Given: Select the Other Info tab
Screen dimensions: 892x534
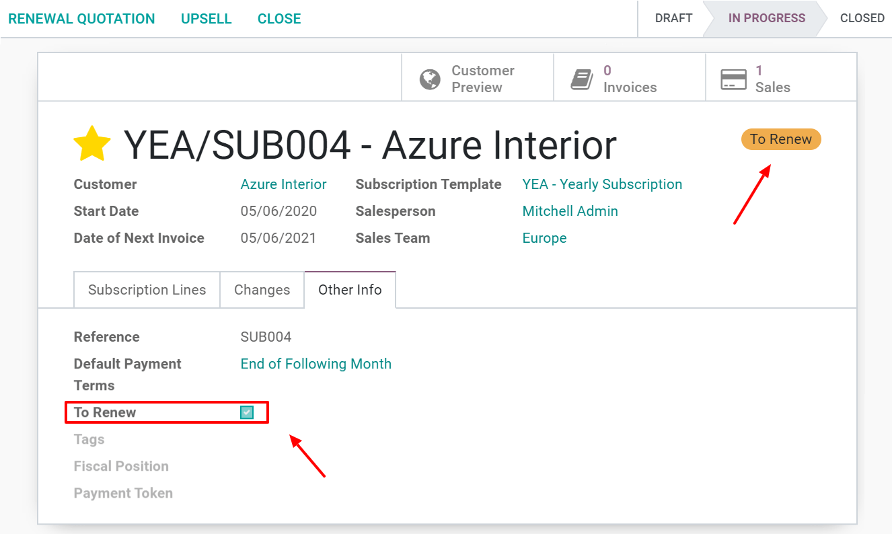Looking at the screenshot, I should [350, 289].
